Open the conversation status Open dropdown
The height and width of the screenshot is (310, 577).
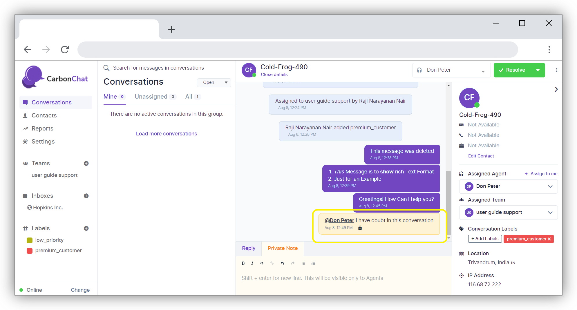coord(214,83)
